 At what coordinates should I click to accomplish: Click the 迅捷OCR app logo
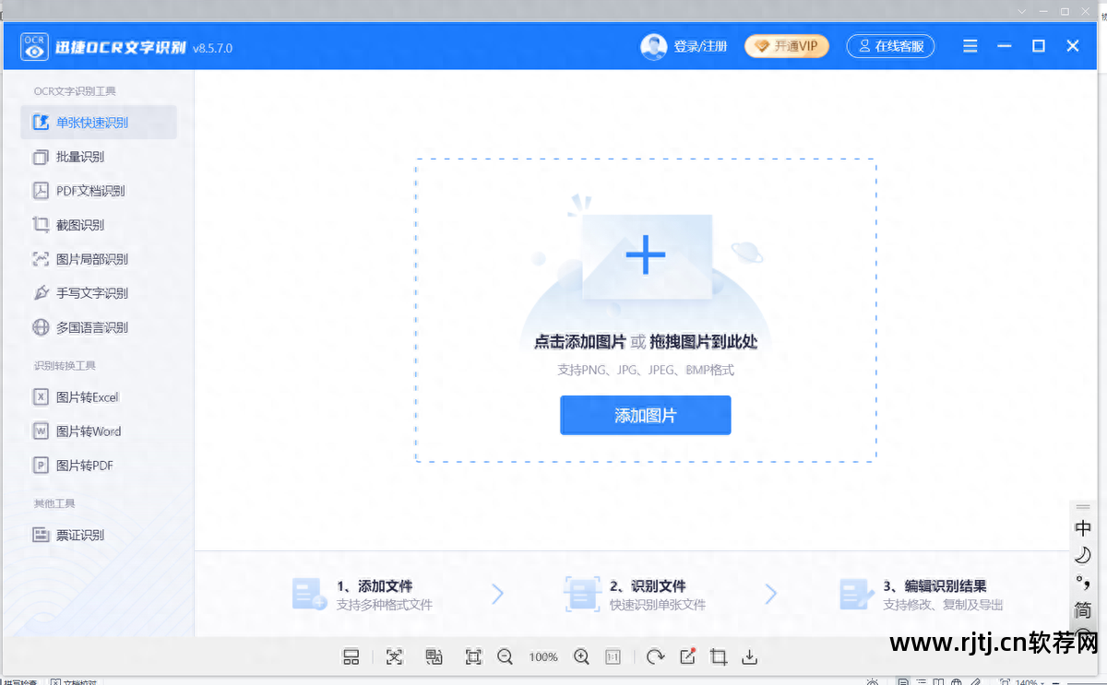(x=35, y=46)
